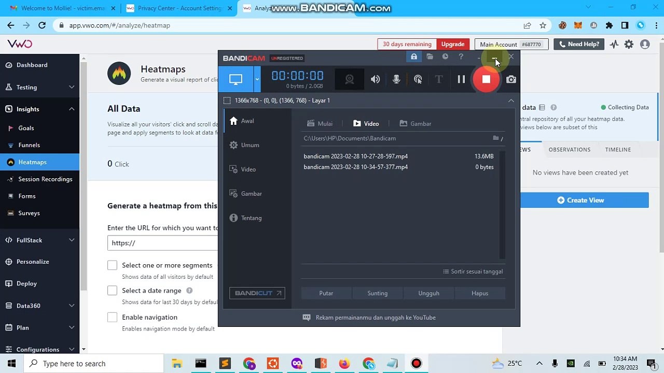The image size is (664, 373).
Task: Pause the Bandicam recording
Action: (x=461, y=79)
